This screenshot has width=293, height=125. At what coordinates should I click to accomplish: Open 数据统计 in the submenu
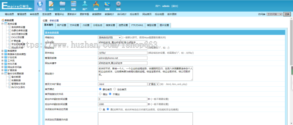click(109, 14)
